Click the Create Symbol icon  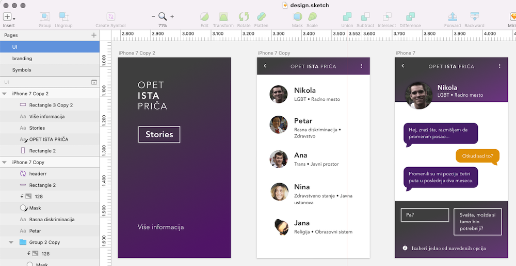[x=110, y=17]
